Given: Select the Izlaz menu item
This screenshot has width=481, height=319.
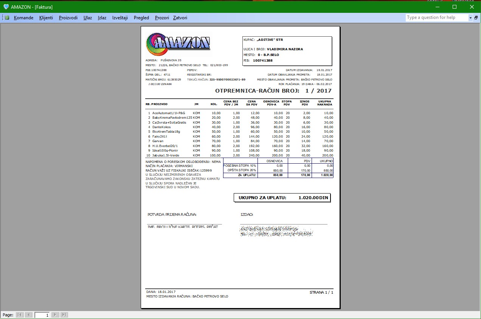Looking at the screenshot, I should pyautogui.click(x=102, y=18).
